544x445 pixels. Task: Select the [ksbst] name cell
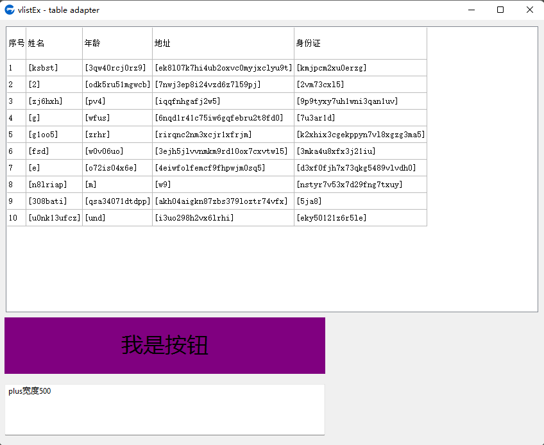[54, 67]
